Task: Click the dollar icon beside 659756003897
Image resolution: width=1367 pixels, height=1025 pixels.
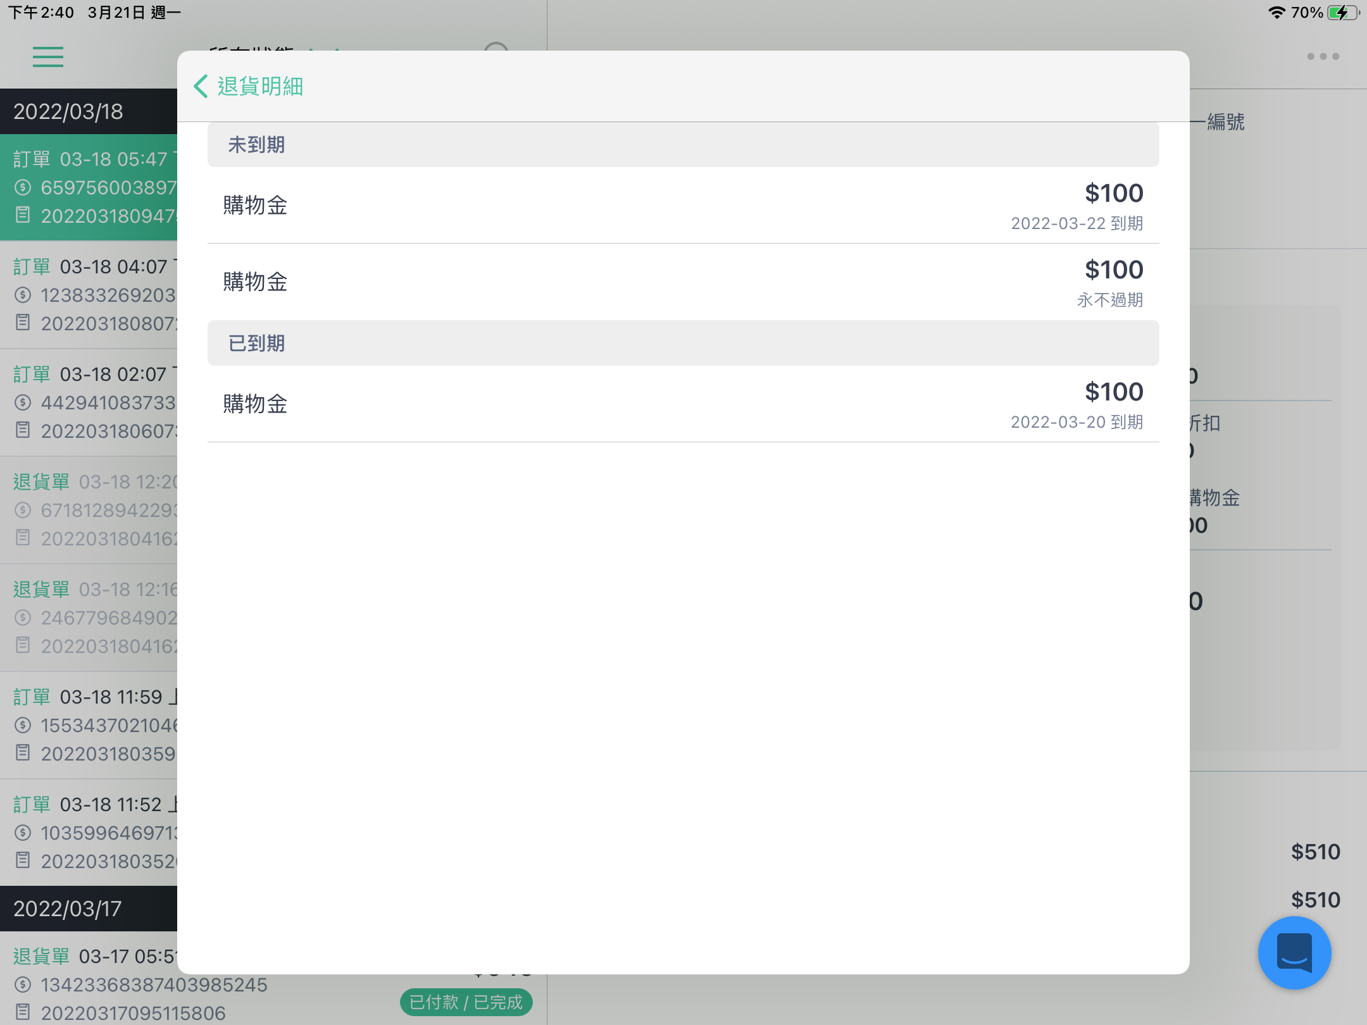Action: [23, 187]
